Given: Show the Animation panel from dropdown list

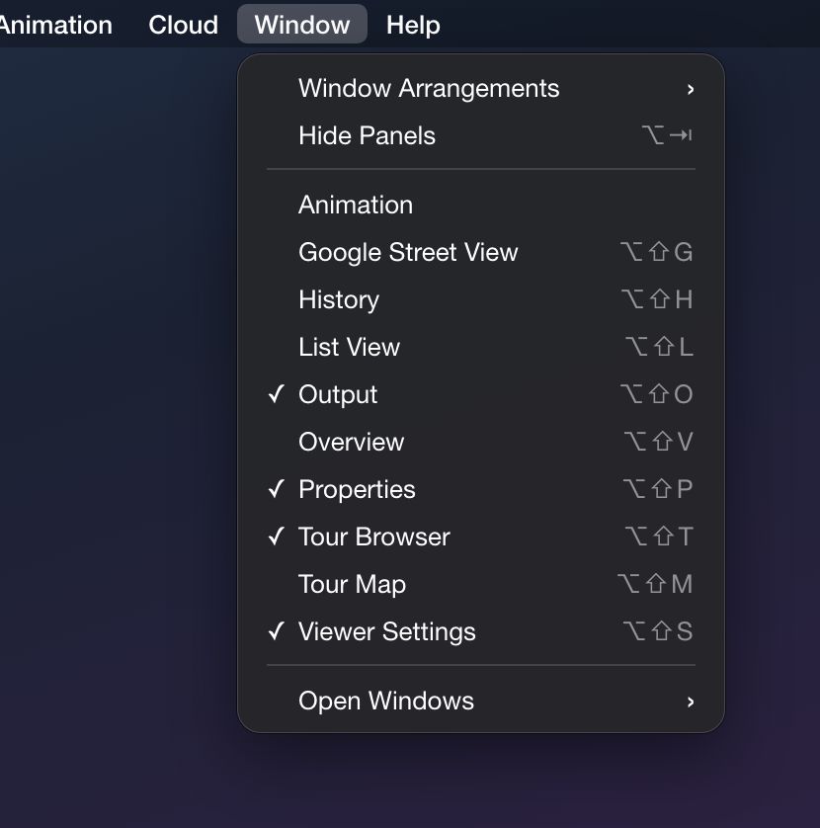Looking at the screenshot, I should 481,205.
